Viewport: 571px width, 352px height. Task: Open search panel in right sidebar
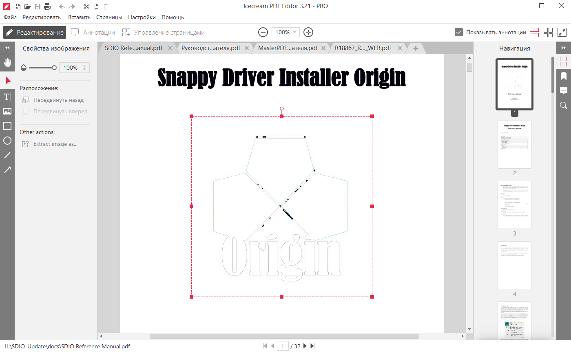[564, 106]
